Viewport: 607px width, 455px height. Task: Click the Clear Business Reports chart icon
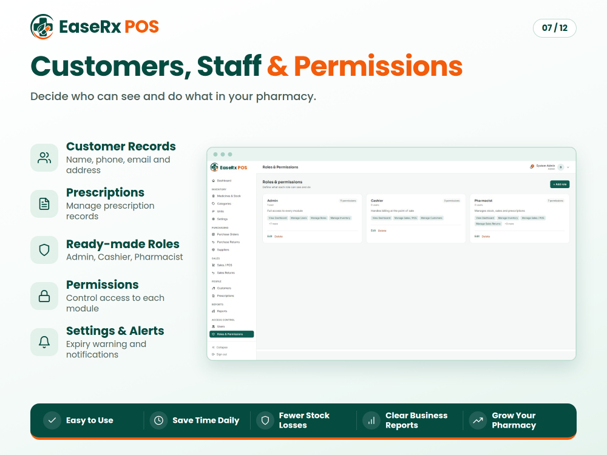(371, 420)
